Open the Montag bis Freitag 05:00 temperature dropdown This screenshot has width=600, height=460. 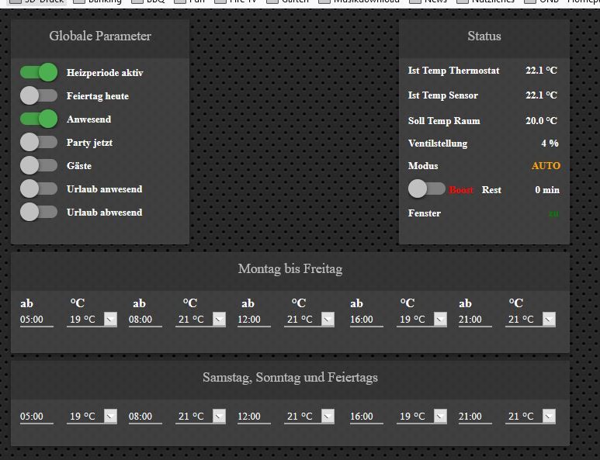(x=92, y=320)
